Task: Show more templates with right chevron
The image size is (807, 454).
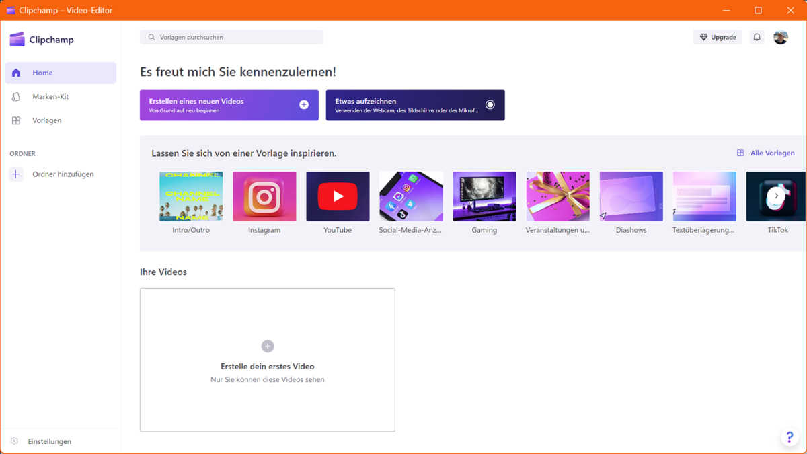Action: tap(776, 196)
